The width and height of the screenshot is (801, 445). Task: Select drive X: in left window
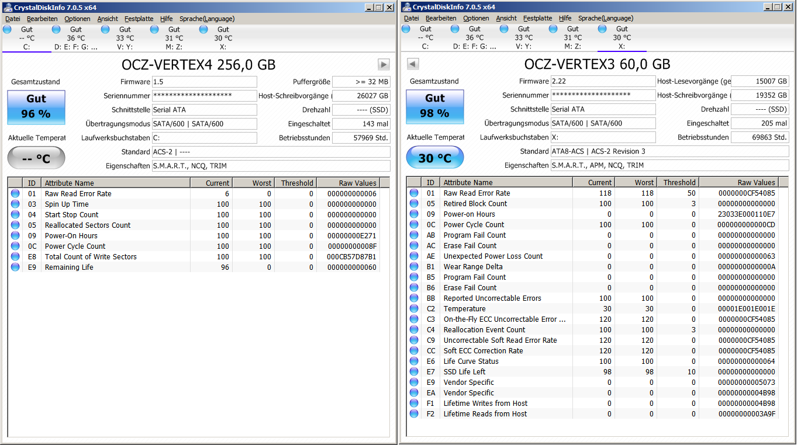223,38
